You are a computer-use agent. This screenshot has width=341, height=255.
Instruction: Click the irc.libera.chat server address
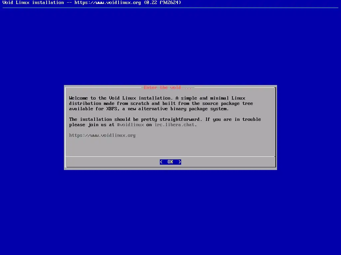click(174, 125)
